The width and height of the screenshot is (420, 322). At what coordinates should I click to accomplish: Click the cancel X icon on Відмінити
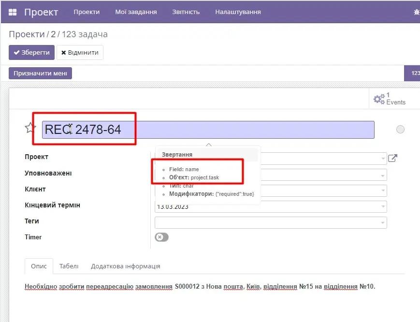pos(63,52)
